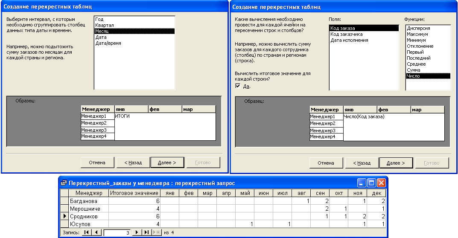The image size is (458, 238).
Task: Choose 'Минимум' function
Action: click(428, 40)
